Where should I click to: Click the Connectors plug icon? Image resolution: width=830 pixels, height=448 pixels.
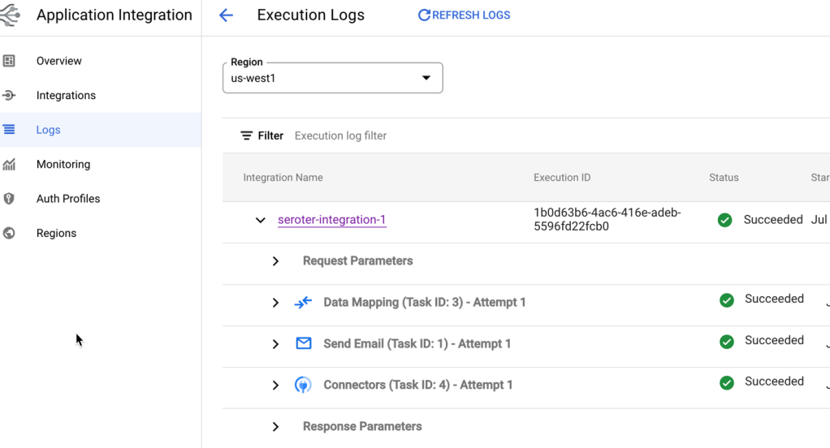[303, 386]
